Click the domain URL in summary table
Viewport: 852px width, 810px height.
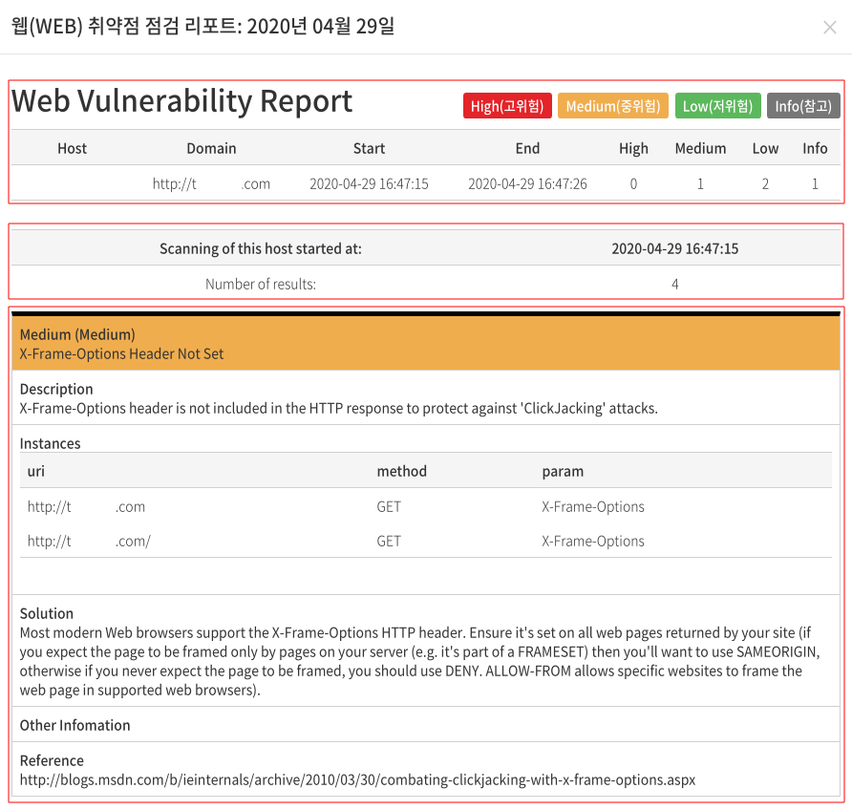point(211,183)
